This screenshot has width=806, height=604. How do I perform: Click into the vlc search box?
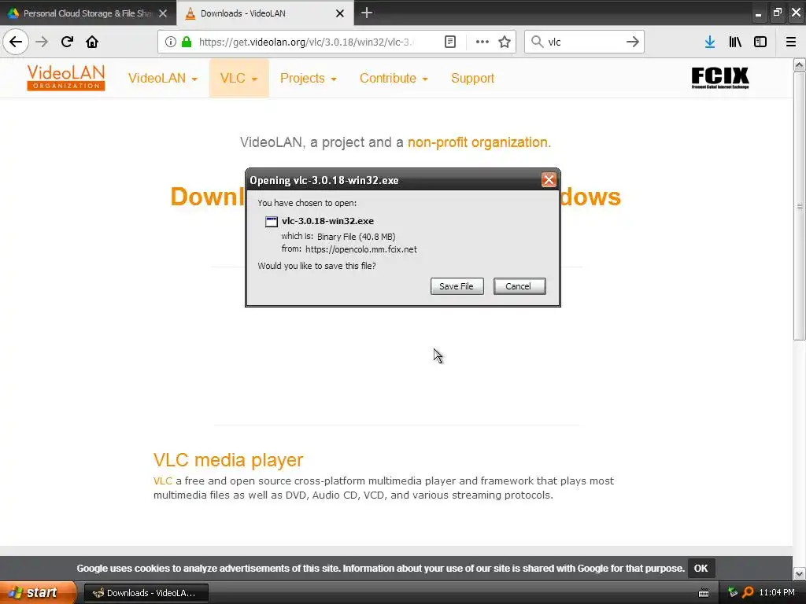(x=584, y=42)
